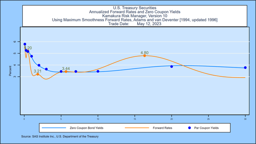Click the source attribution text at bottom
The height and width of the screenshot is (144, 256).
[60, 136]
